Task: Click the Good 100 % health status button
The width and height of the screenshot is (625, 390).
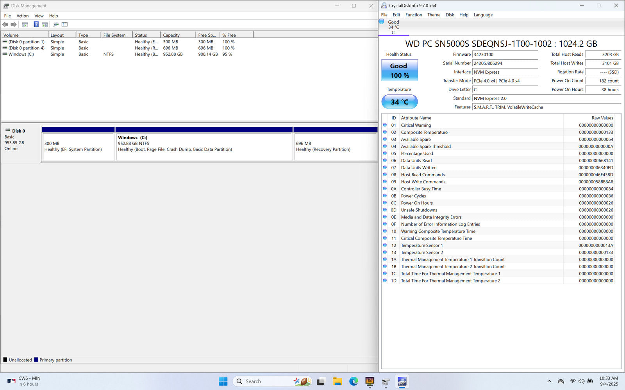Action: 399,70
